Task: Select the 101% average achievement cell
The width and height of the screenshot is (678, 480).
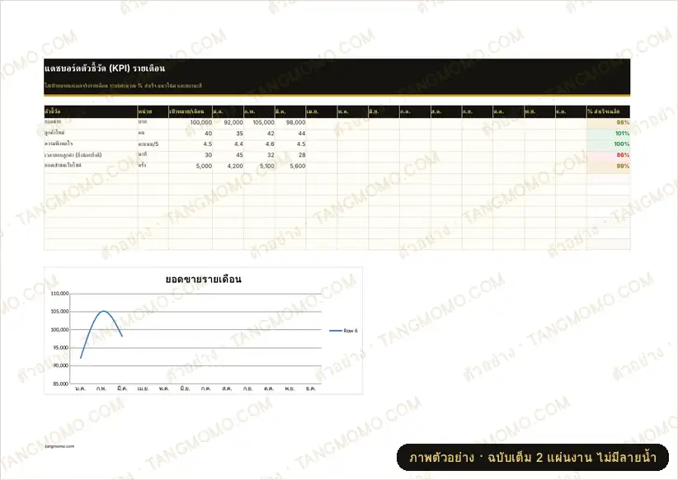Action: pyautogui.click(x=609, y=134)
